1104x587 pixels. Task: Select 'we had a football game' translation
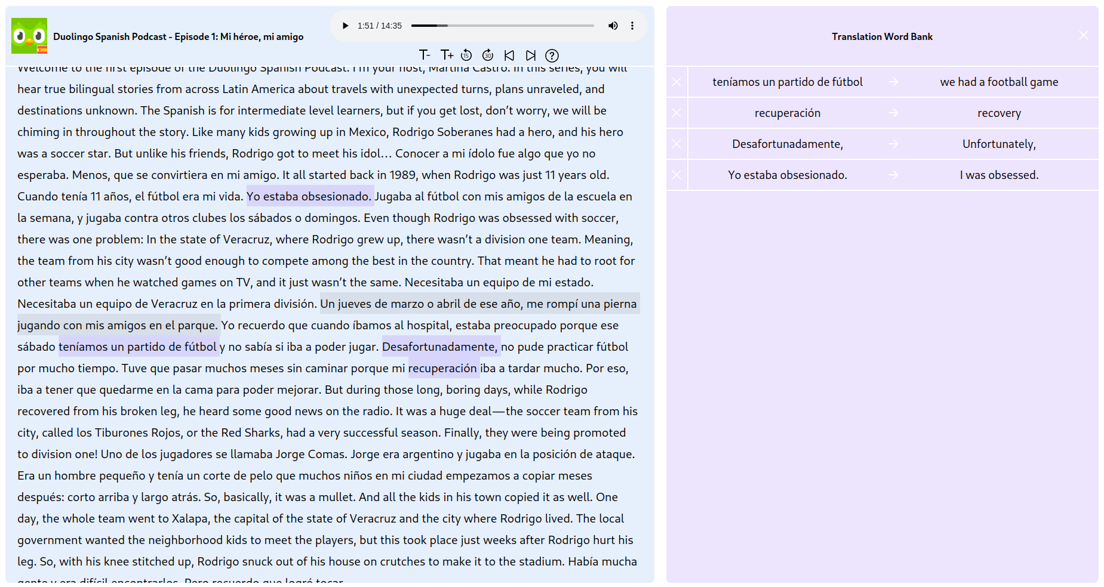[999, 82]
